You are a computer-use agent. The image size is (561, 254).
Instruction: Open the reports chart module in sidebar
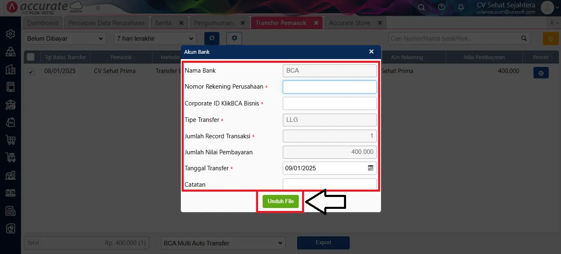10,229
